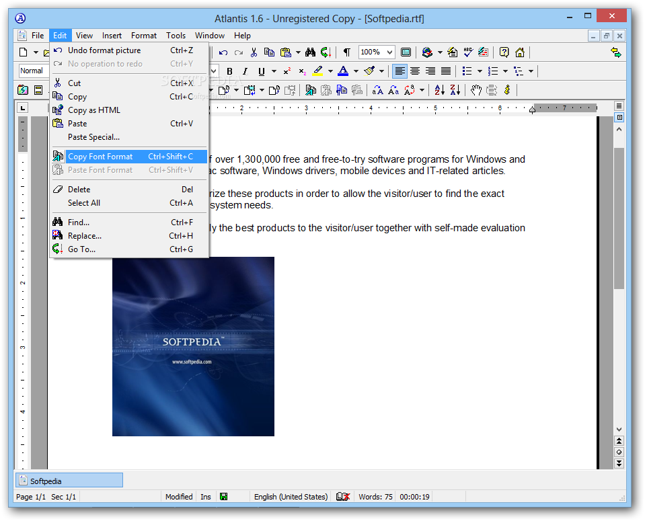Image resolution: width=645 pixels, height=521 pixels.
Task: Click the Help question mark icon
Action: click(x=504, y=52)
